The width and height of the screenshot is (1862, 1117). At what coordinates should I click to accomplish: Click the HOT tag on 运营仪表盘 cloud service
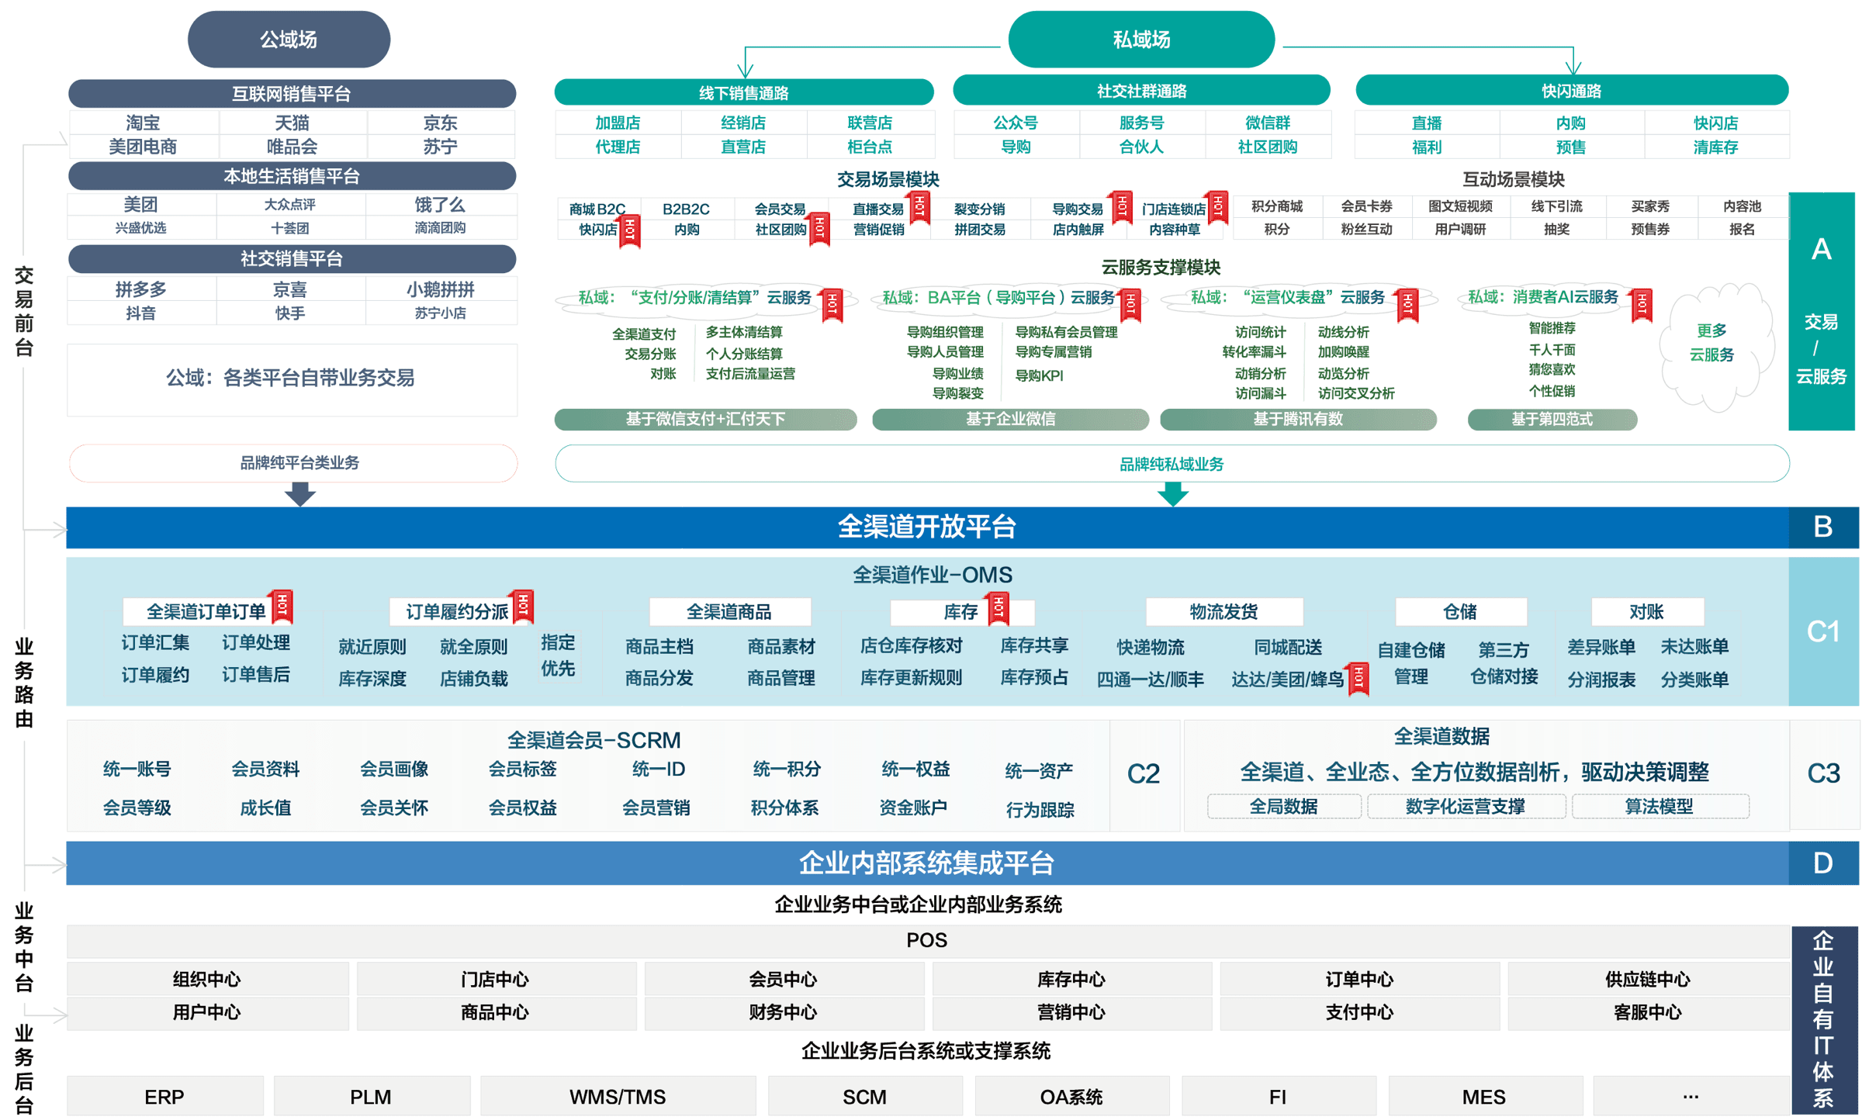click(1407, 305)
